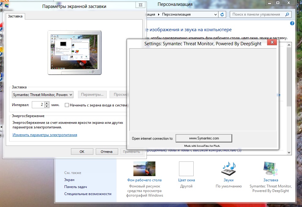Click the www.Symantec.com button

(x=204, y=138)
